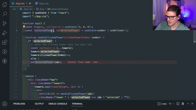This screenshot has height=110, width=196.
Task: Select the TERMINAL panel tab
Action: point(77,104)
